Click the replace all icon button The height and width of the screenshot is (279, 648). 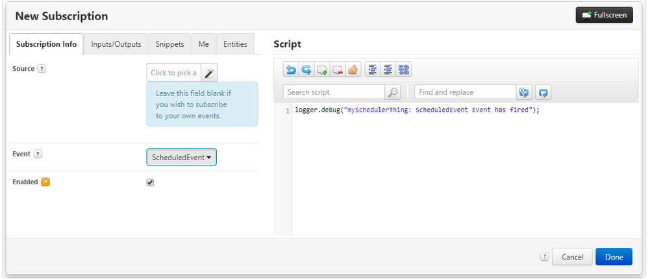[543, 92]
